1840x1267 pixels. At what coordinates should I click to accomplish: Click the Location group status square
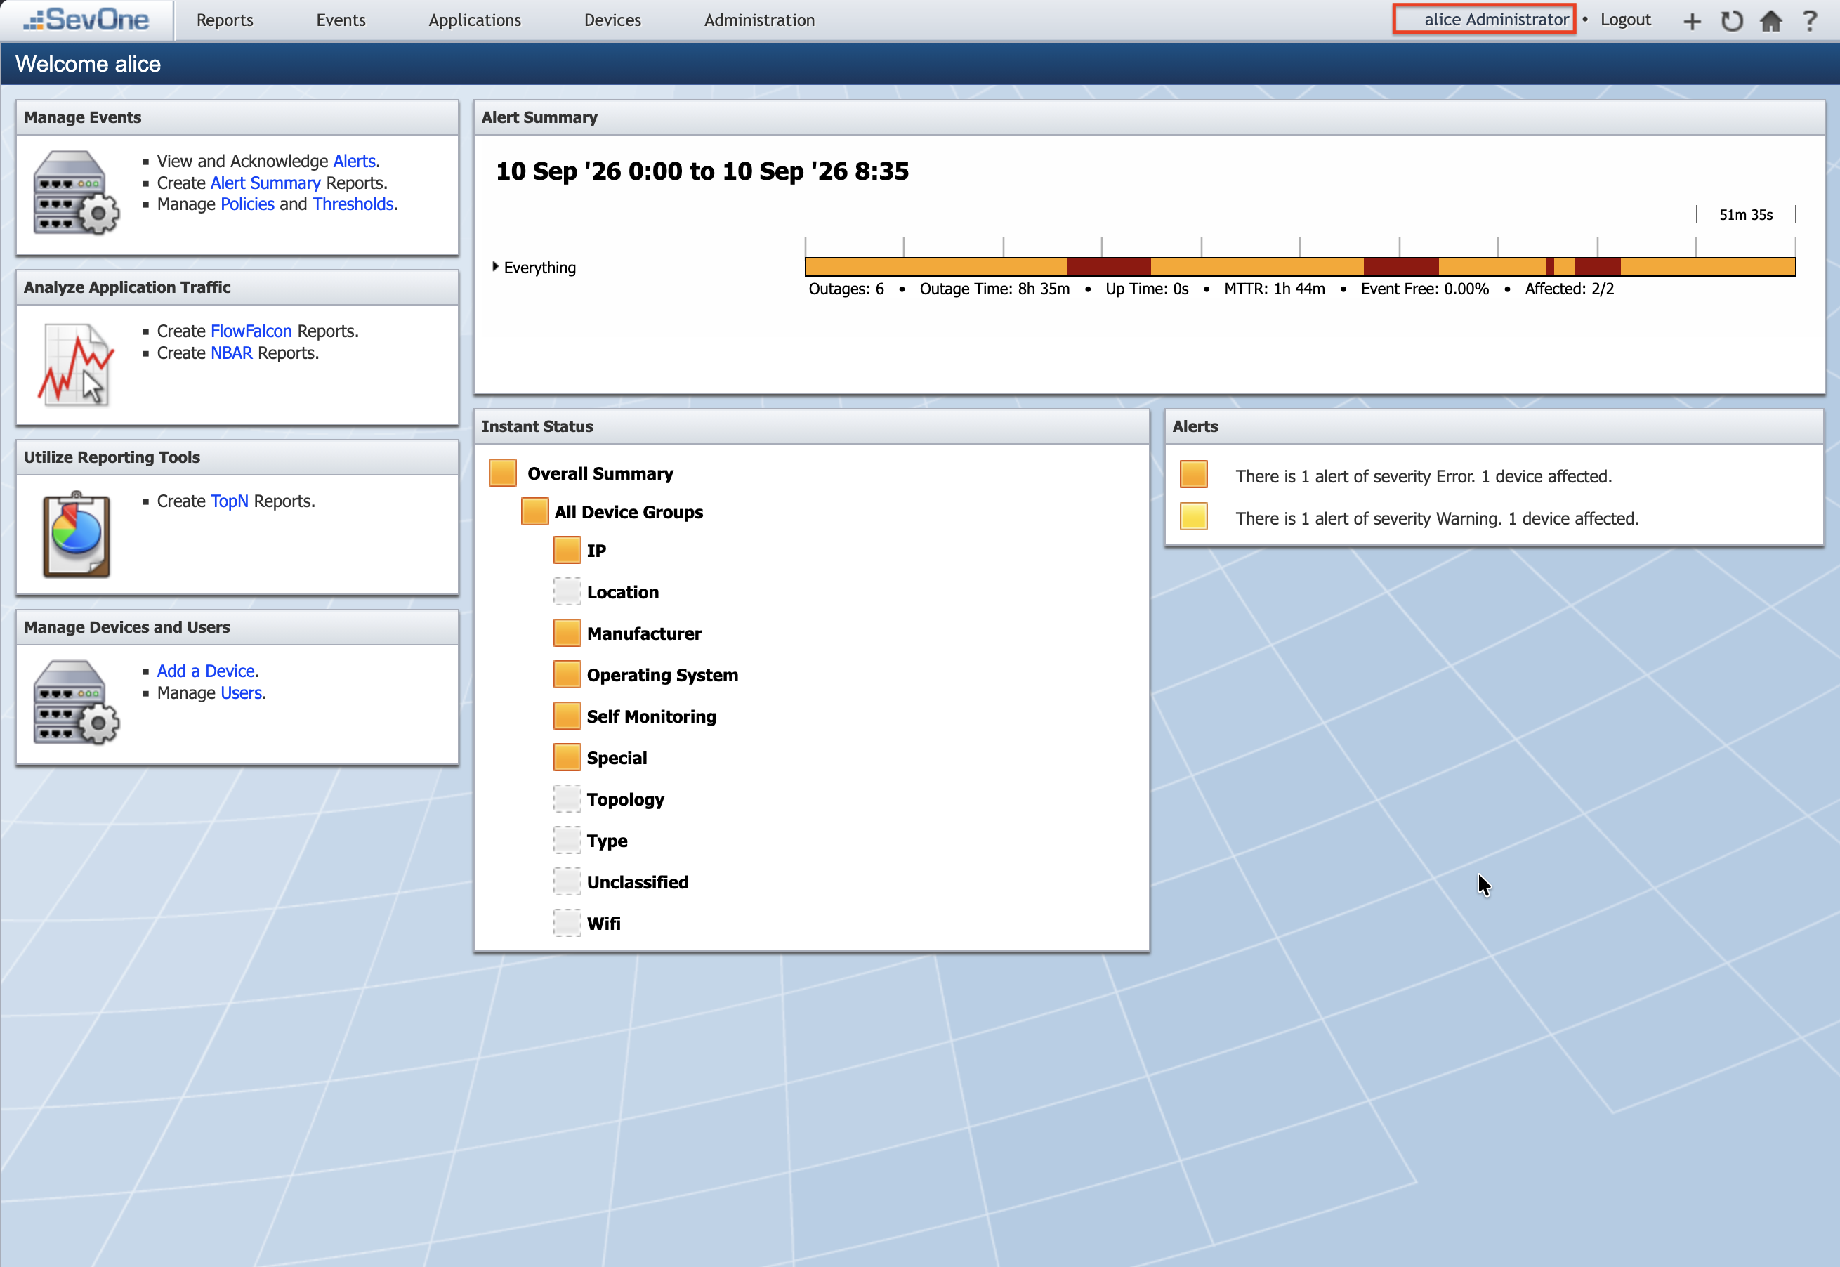pos(567,591)
